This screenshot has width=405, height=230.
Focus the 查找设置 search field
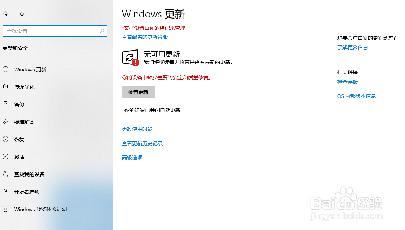pos(55,31)
